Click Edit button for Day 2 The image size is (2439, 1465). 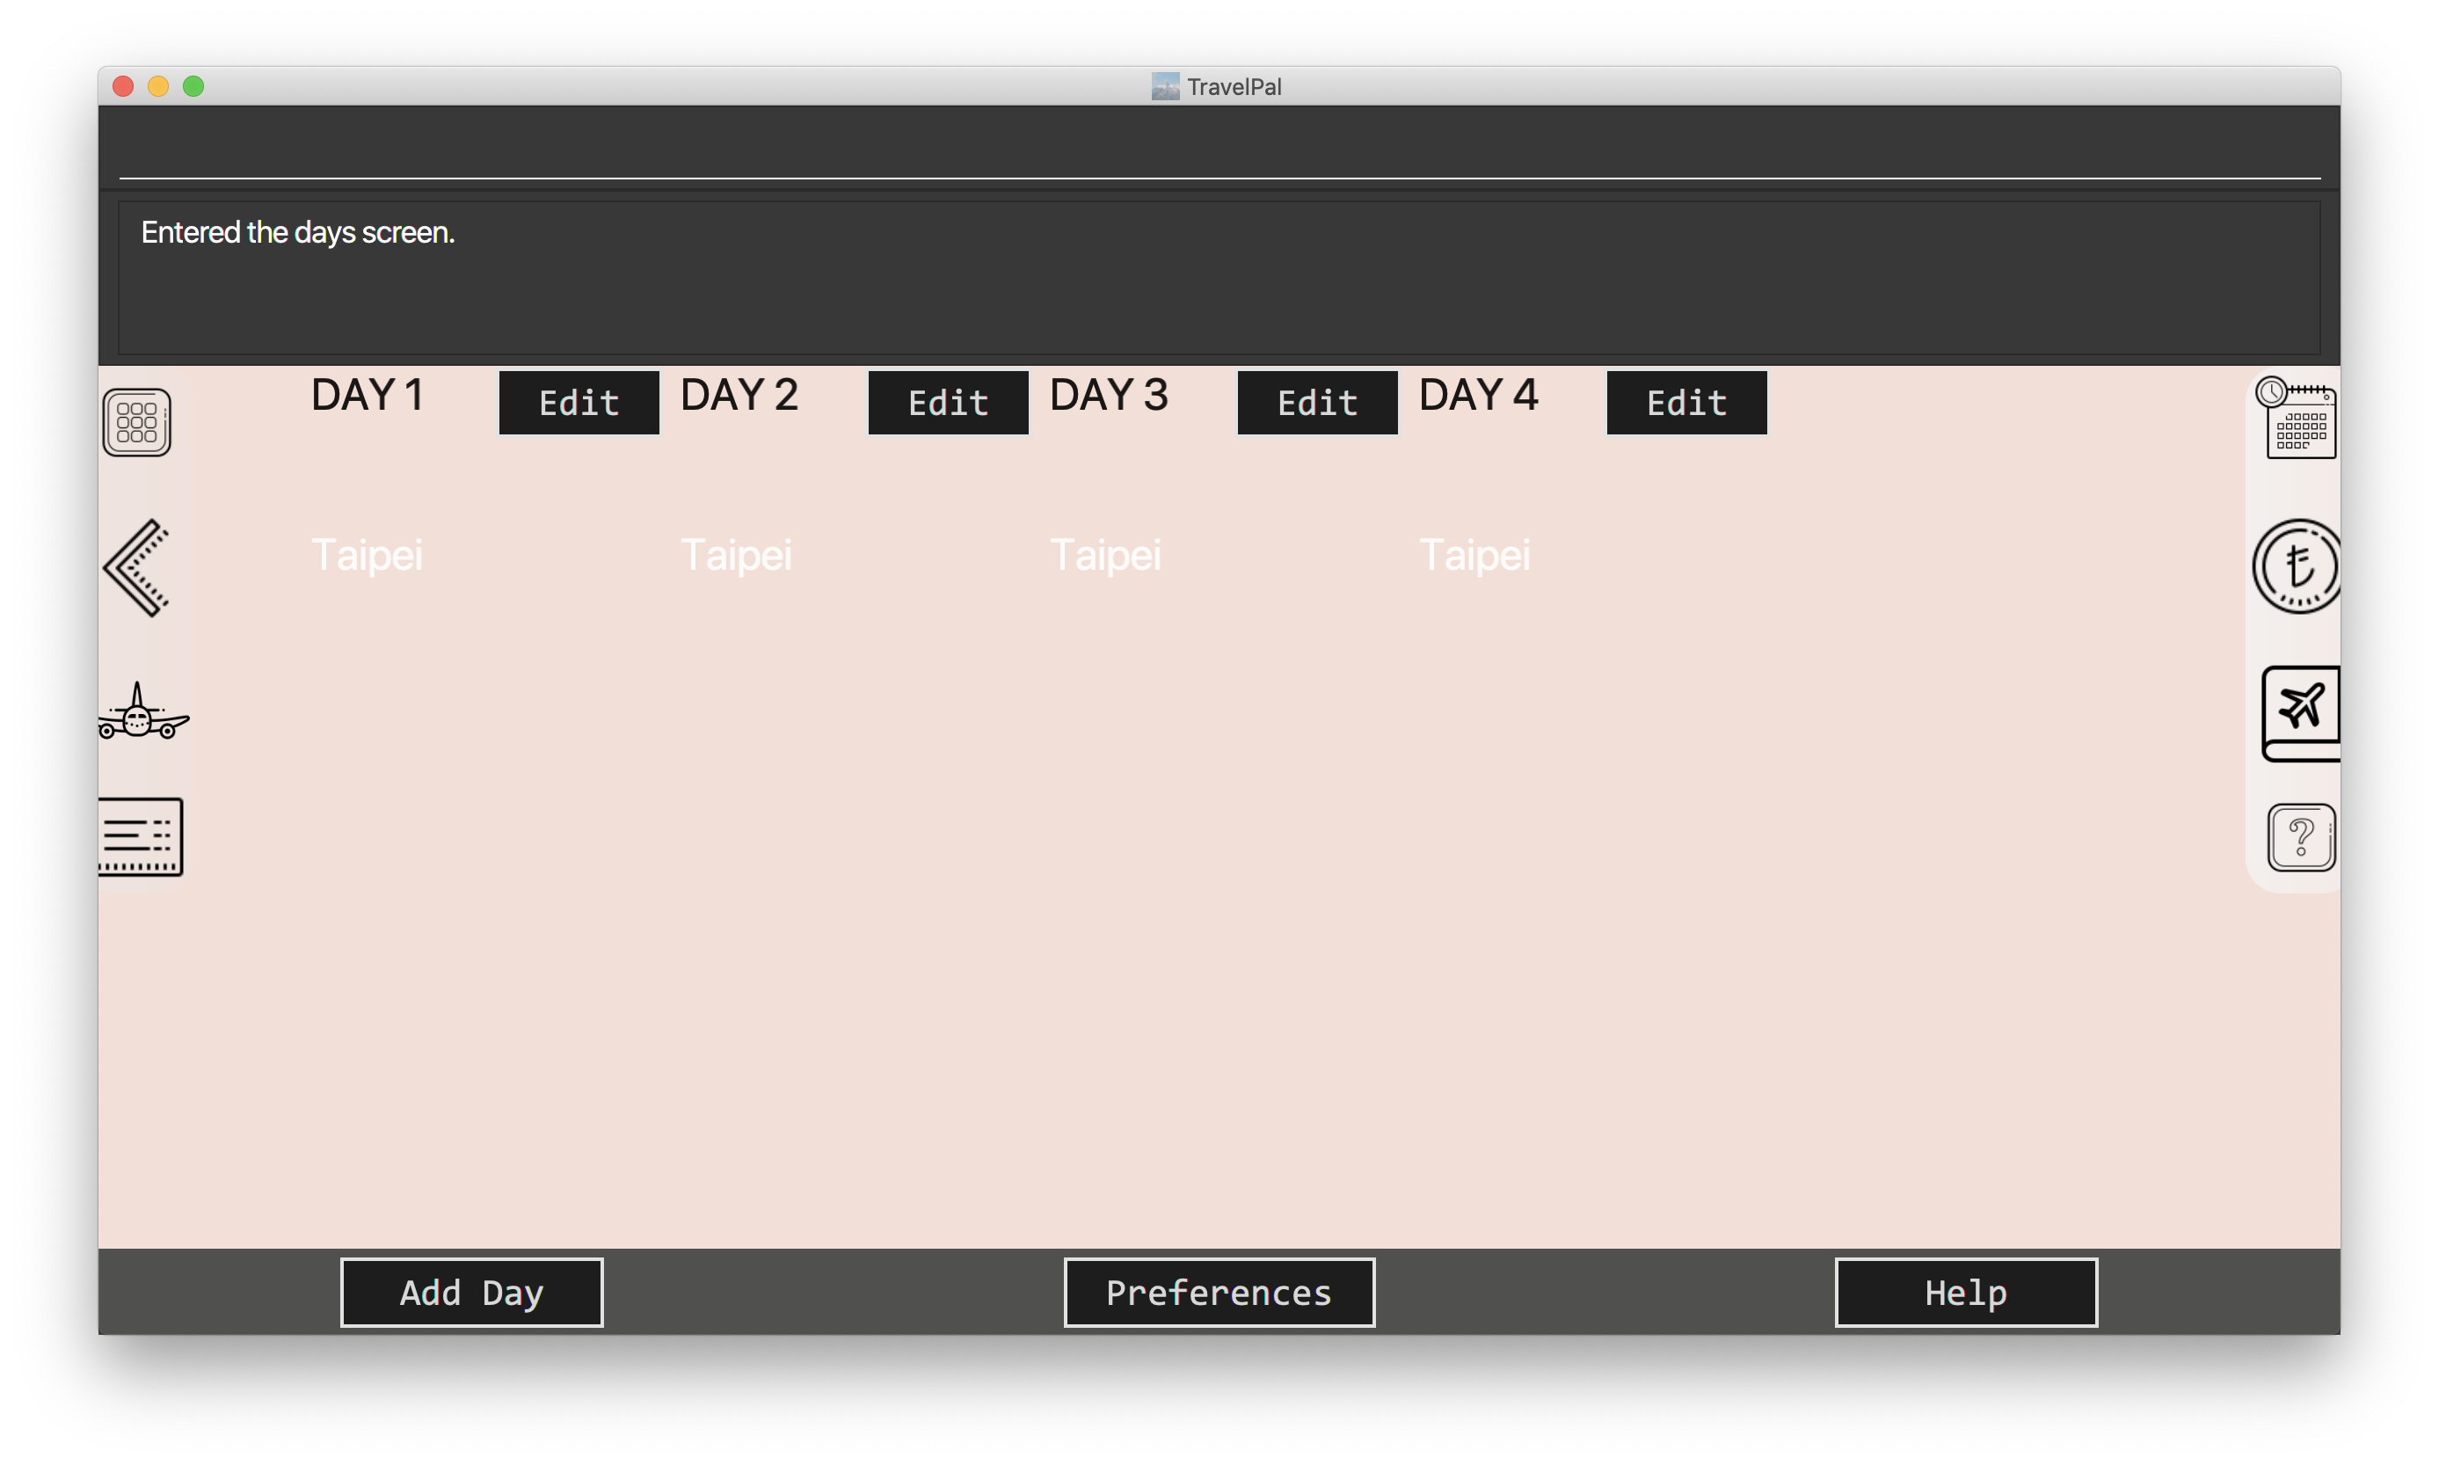click(948, 403)
